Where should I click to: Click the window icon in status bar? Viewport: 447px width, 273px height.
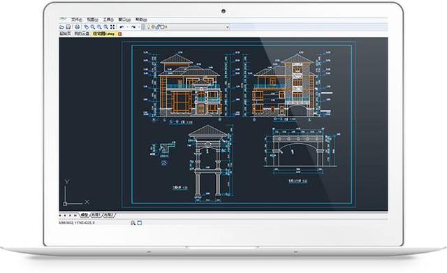[140, 223]
